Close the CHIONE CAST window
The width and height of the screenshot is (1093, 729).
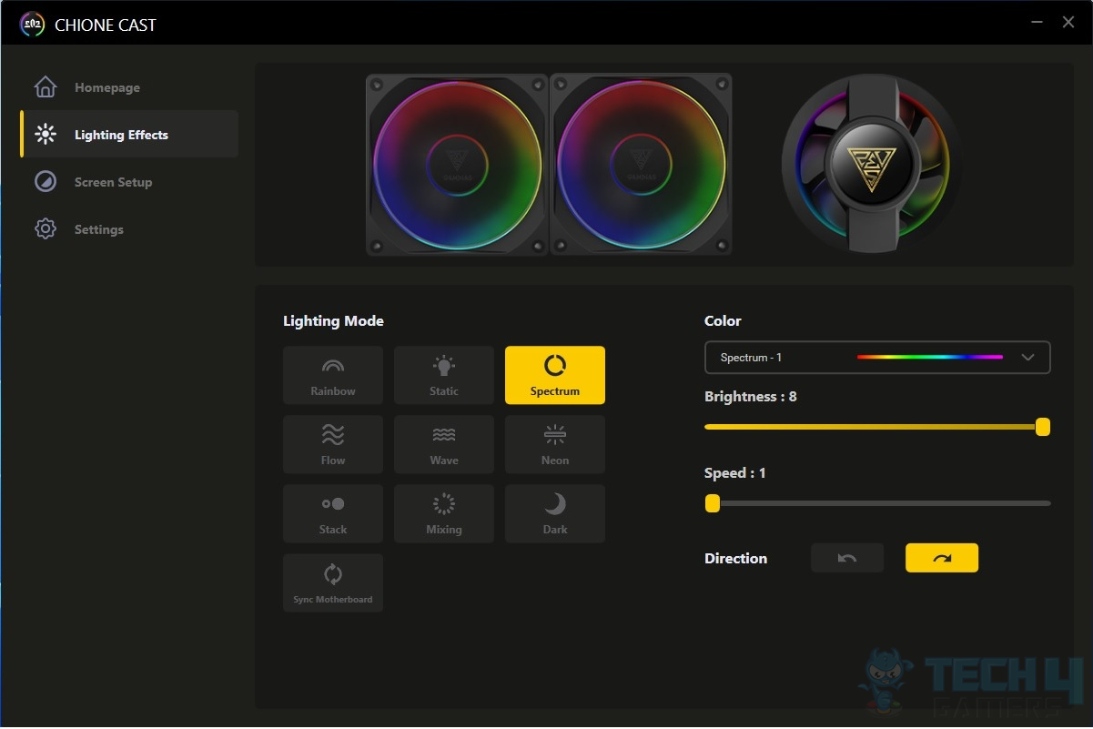pos(1068,22)
